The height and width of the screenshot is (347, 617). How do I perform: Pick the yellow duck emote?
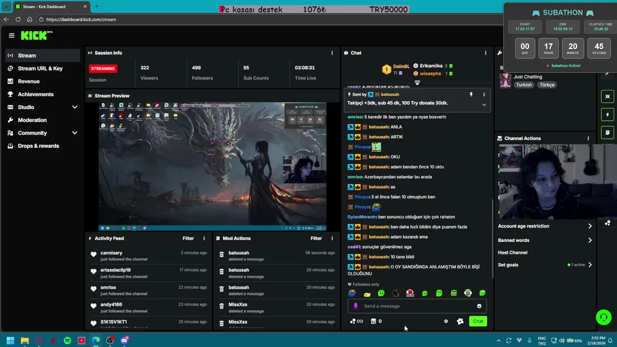pos(367,294)
